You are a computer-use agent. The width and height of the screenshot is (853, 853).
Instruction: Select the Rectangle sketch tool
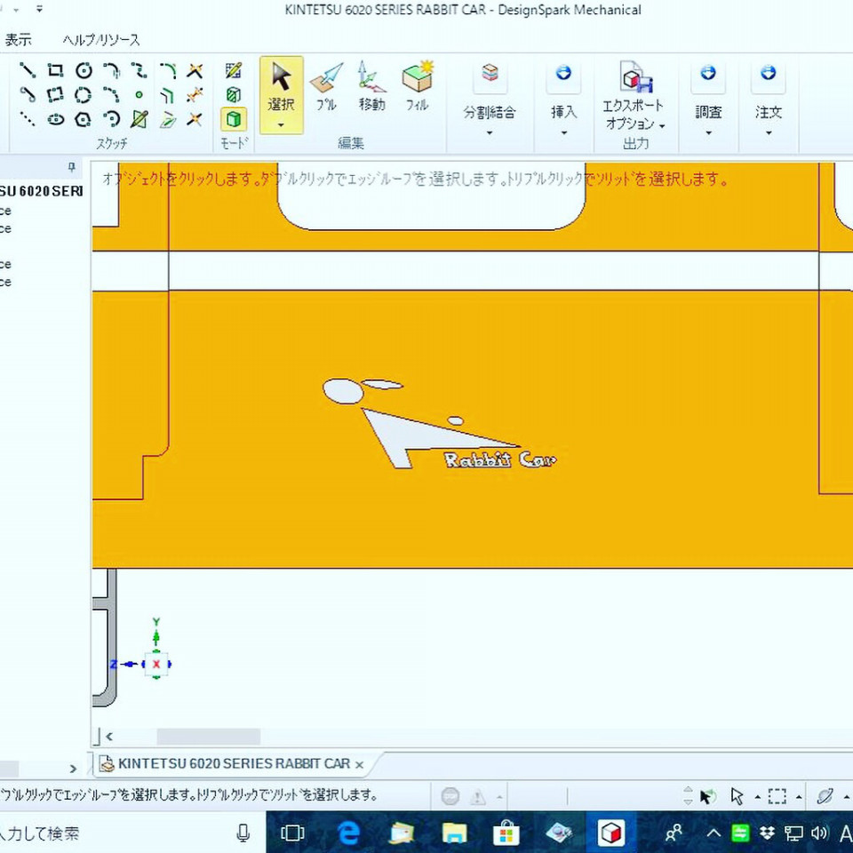[x=55, y=70]
